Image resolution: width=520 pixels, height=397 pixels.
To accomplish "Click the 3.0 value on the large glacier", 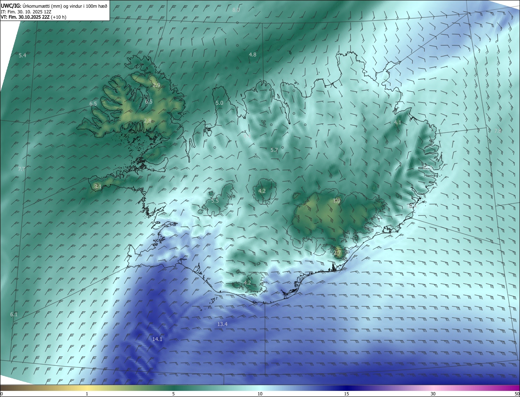I will 336,201.
